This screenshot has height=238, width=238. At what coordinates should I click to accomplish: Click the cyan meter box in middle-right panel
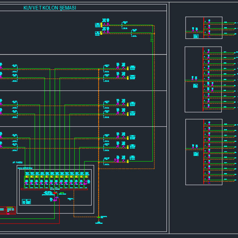click(x=195, y=86)
